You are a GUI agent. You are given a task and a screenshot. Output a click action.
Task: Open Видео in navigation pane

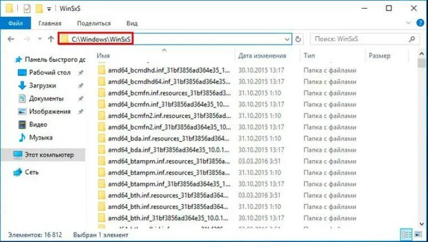point(38,125)
